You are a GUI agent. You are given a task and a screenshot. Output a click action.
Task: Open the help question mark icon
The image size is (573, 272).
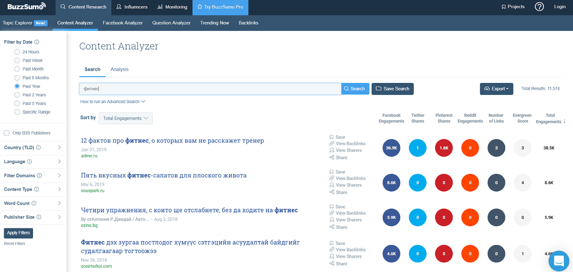point(539,7)
